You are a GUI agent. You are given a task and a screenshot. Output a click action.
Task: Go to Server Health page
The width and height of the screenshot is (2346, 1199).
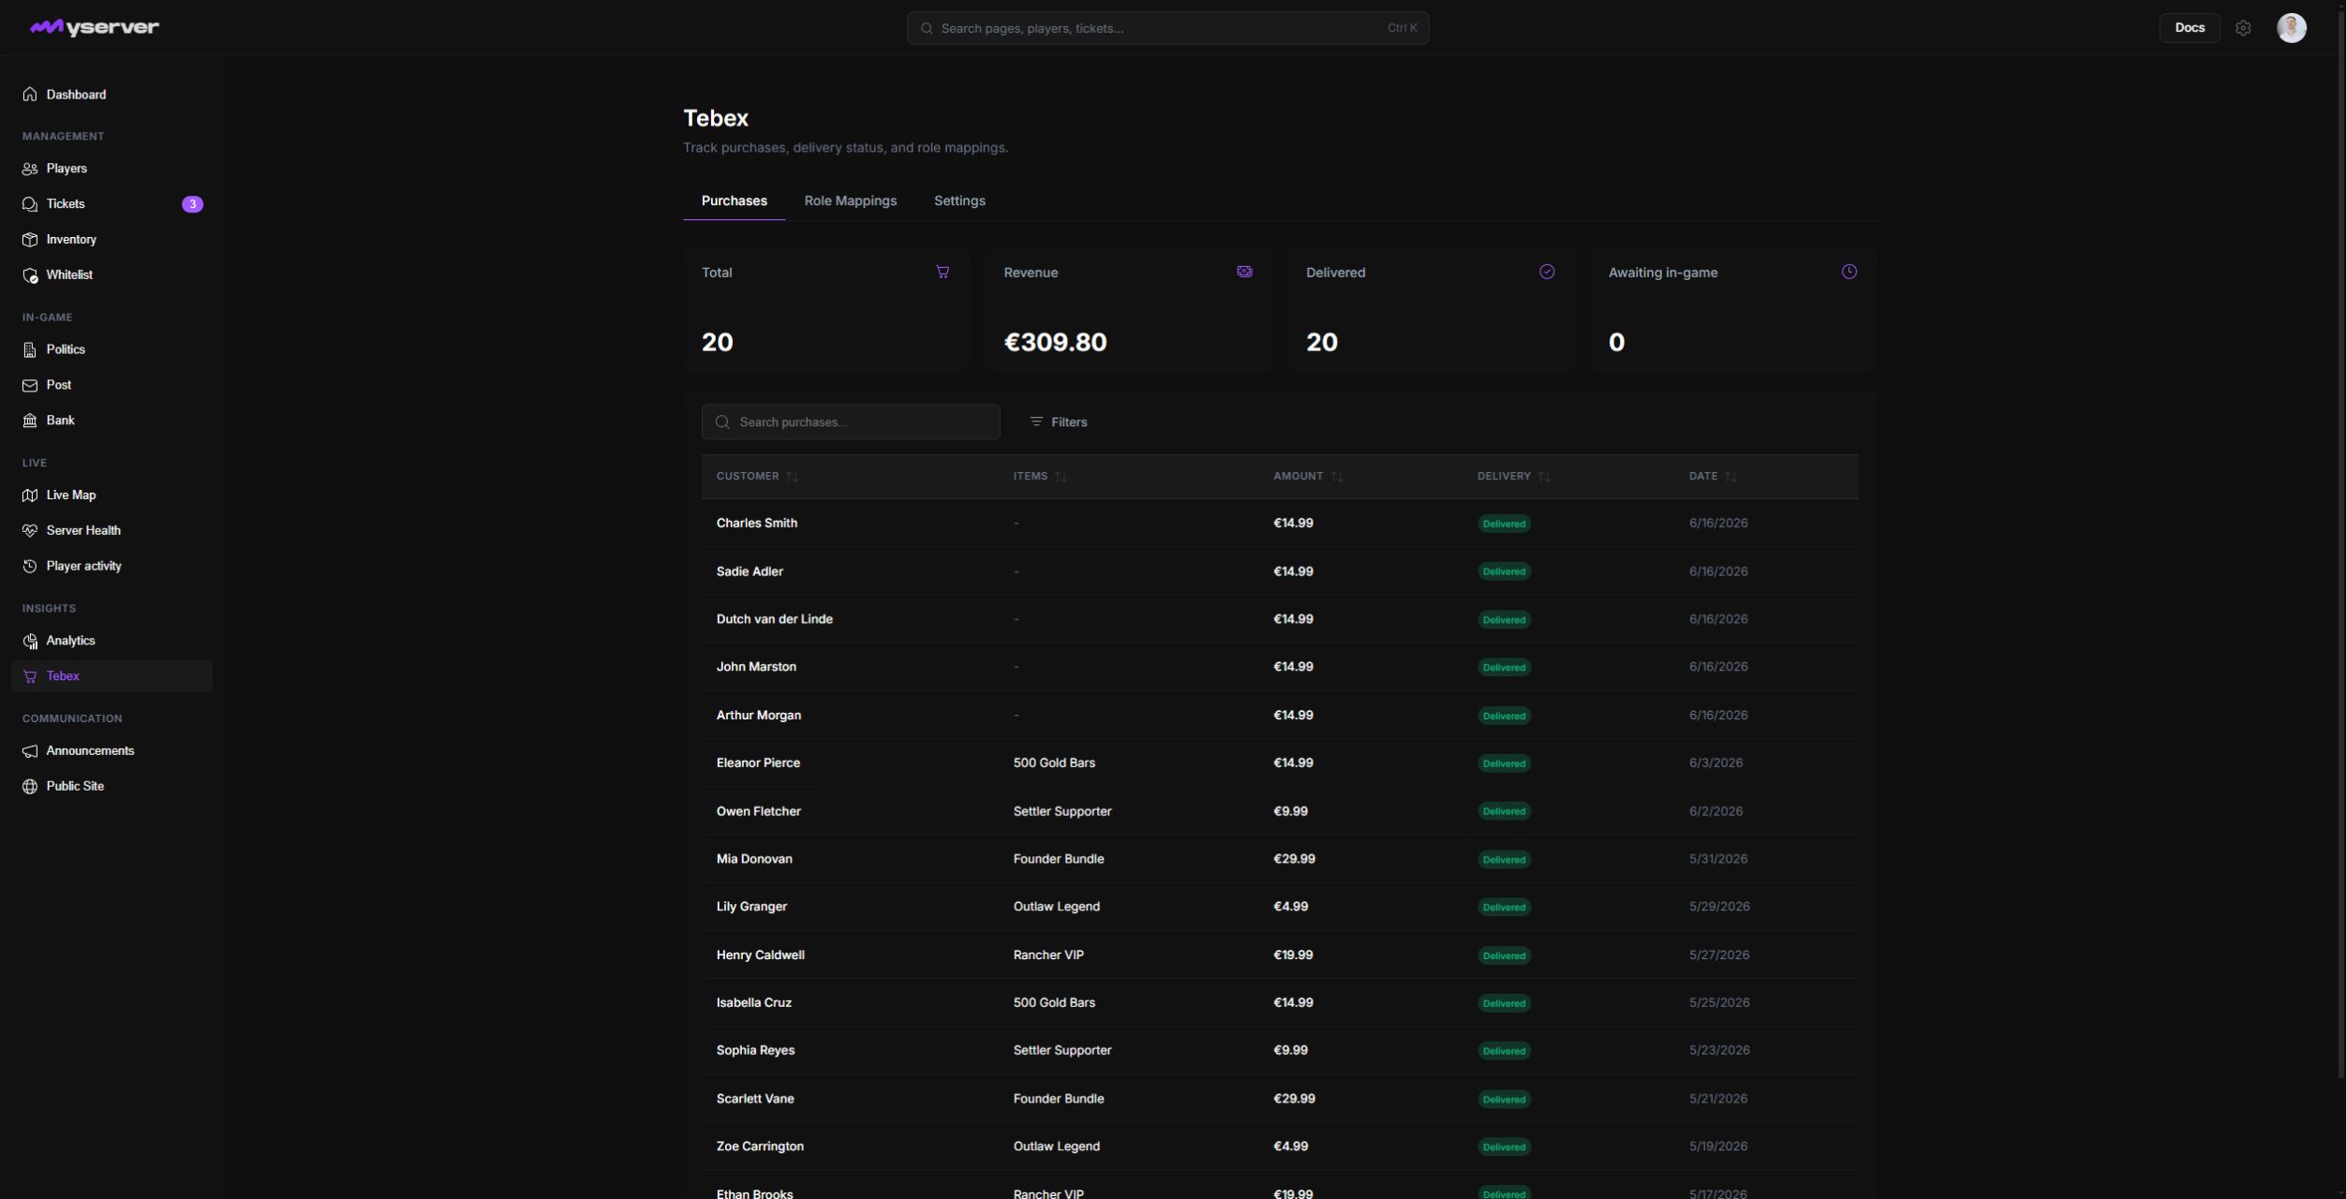coord(111,530)
